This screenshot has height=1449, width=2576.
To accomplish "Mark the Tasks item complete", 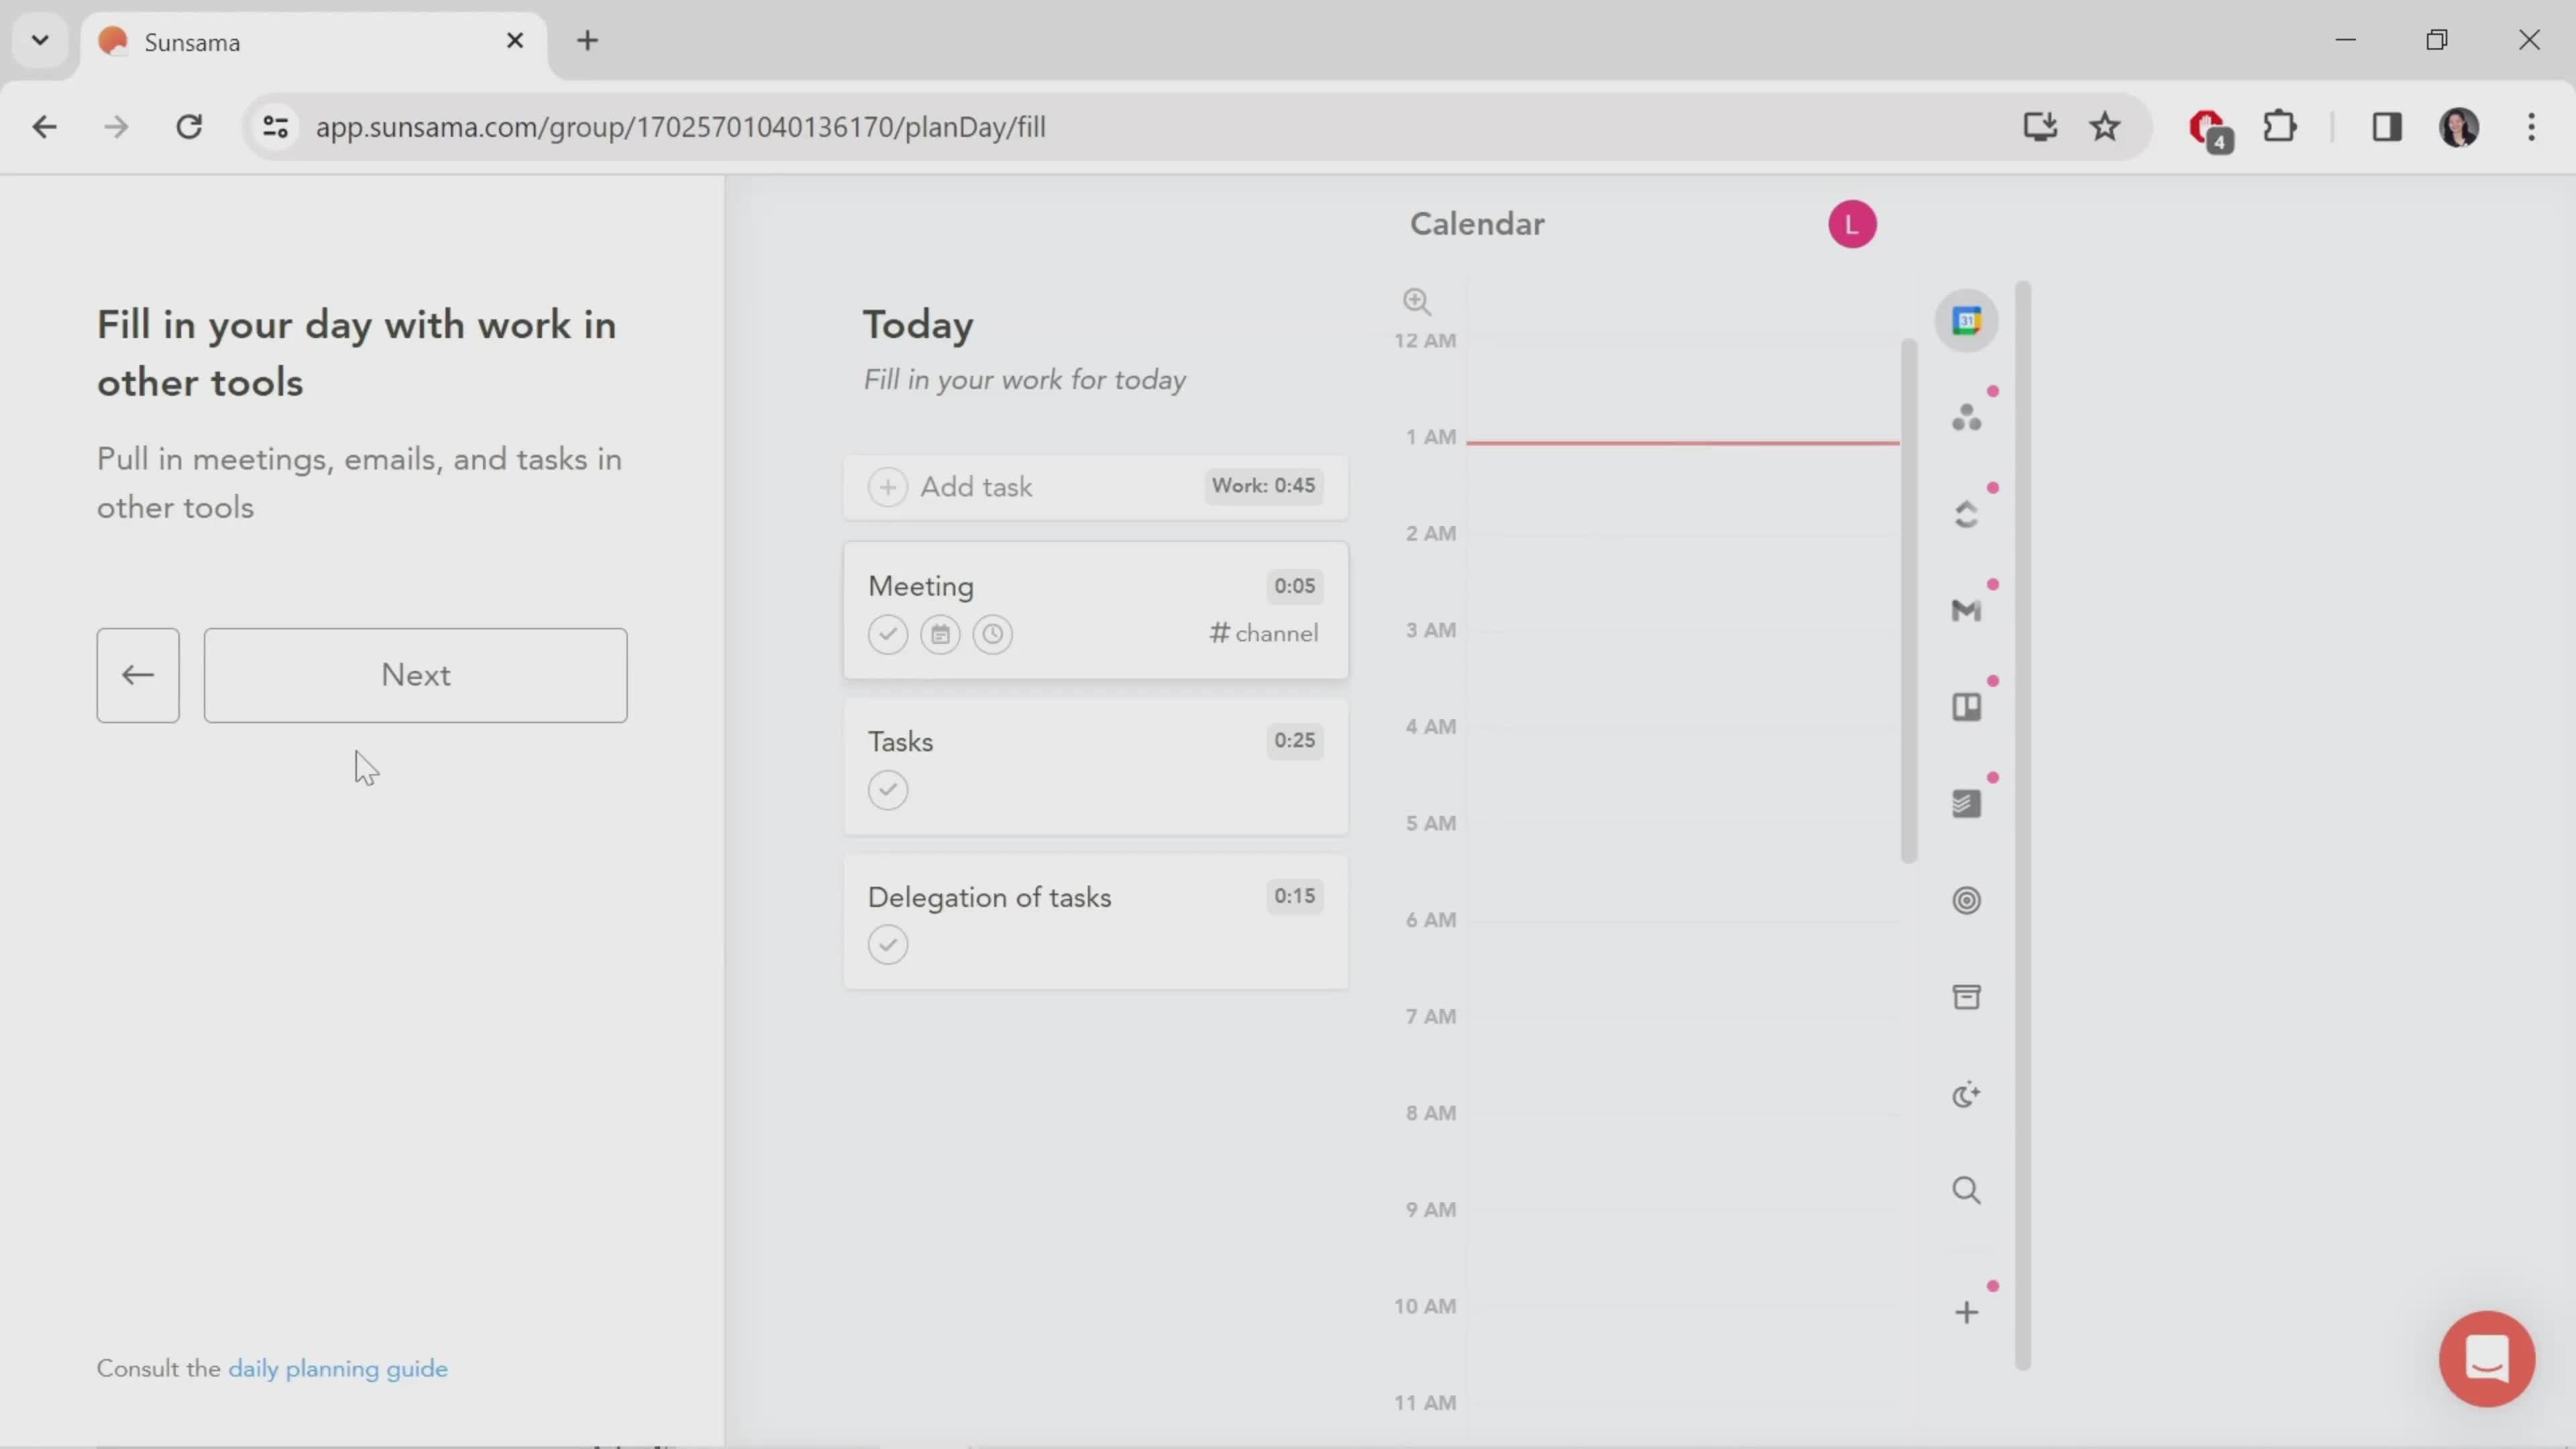I will point(887,790).
